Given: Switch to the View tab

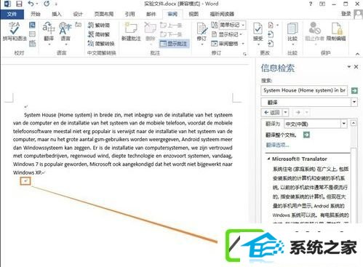Looking at the screenshot, I should [194, 14].
